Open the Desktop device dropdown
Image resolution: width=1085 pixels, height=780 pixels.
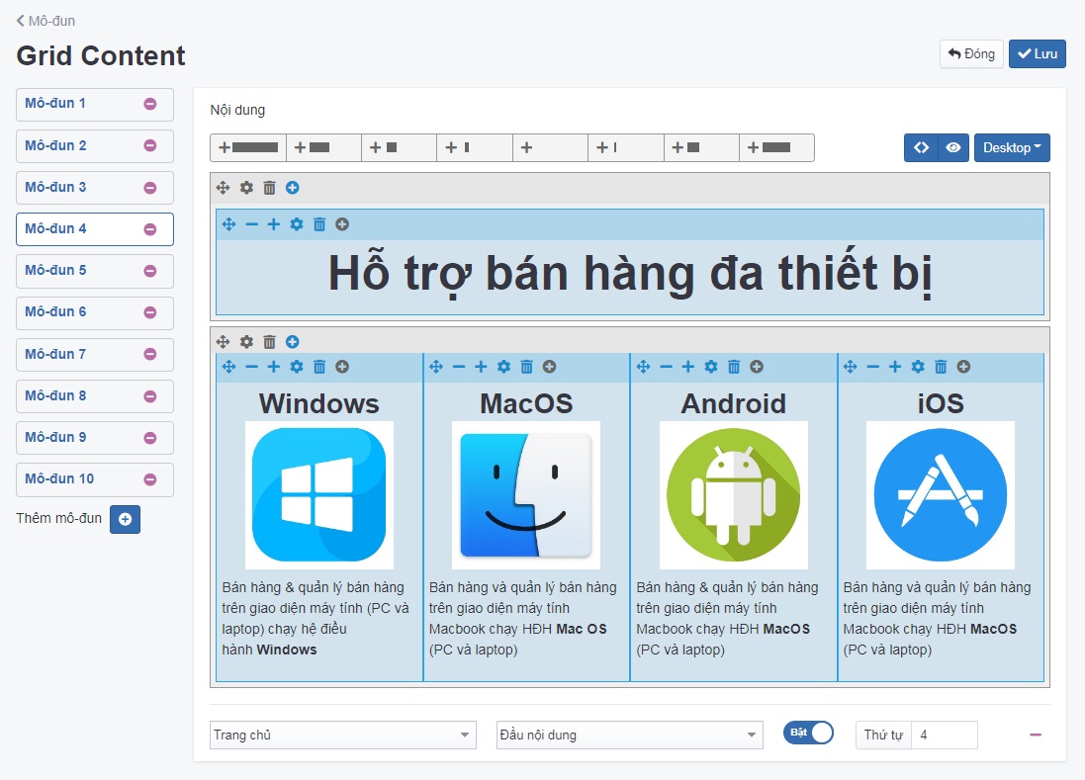pos(1012,147)
